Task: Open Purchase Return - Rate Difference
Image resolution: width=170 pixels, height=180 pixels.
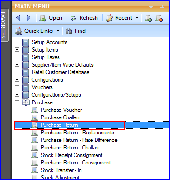Action: [79, 140]
